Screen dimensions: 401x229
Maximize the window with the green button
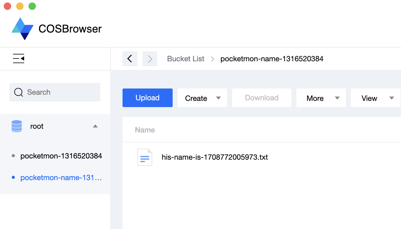pos(32,6)
